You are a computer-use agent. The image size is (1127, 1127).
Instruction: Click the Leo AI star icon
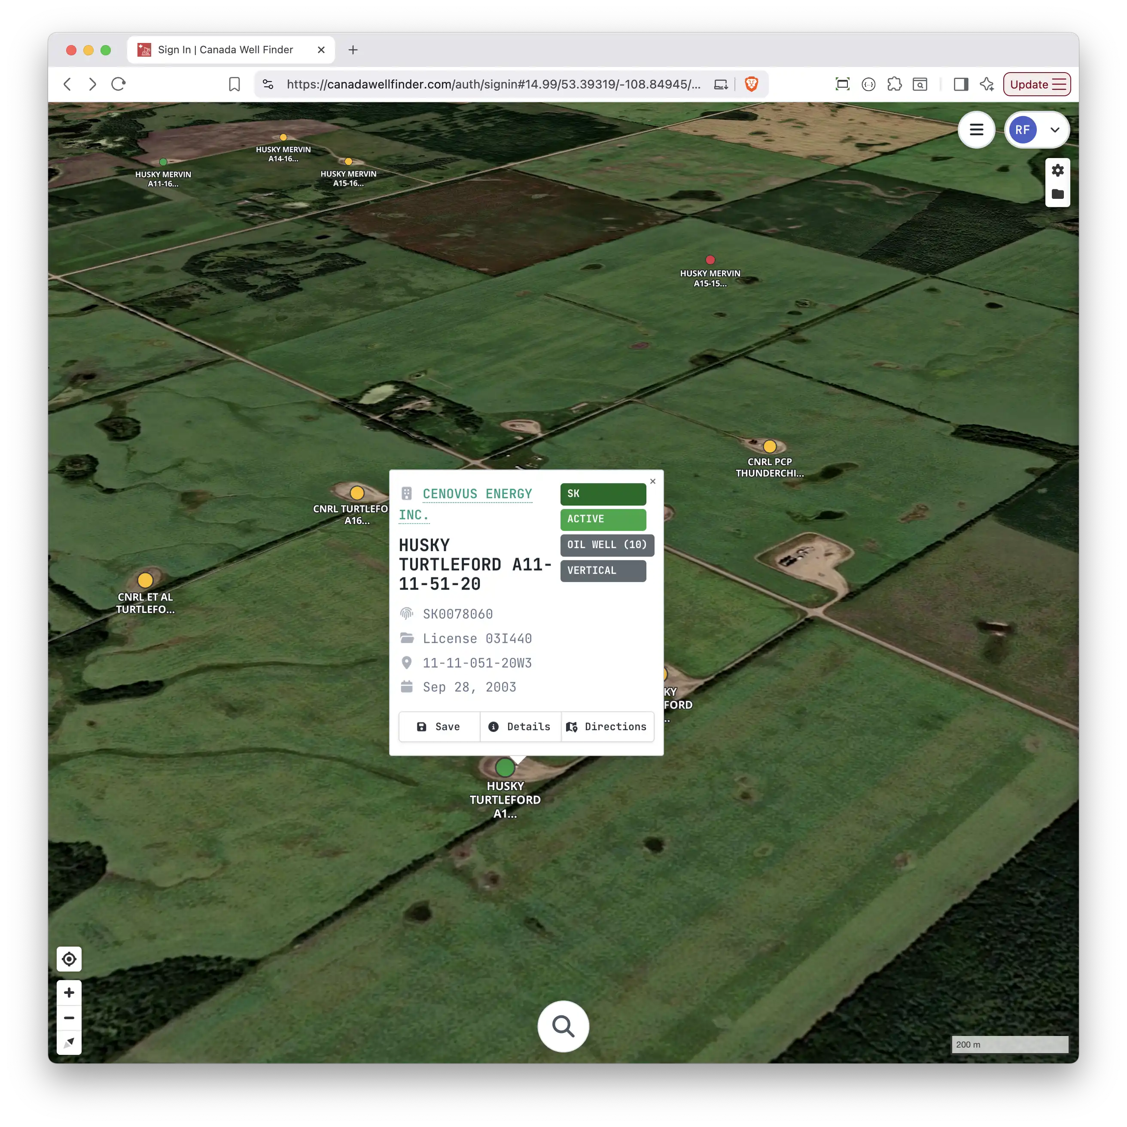[x=987, y=84]
